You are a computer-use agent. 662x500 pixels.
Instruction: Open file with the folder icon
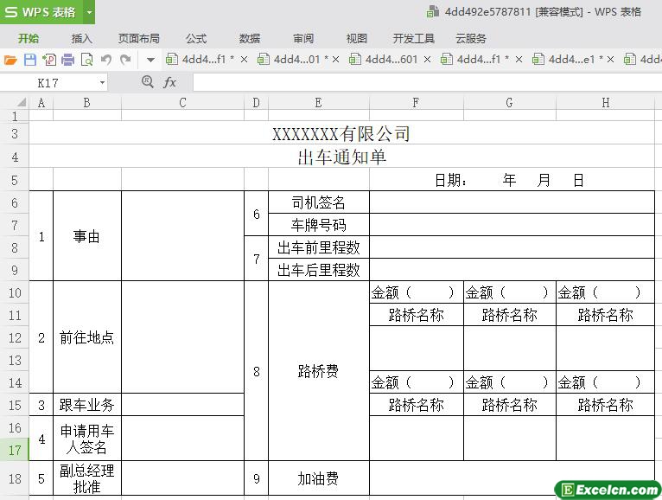(10, 60)
